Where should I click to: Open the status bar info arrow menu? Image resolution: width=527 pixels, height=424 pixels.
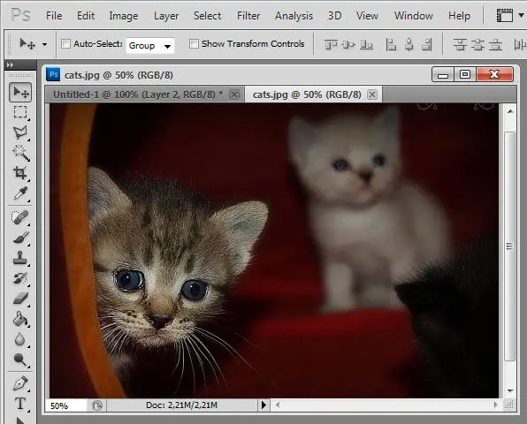pos(263,405)
